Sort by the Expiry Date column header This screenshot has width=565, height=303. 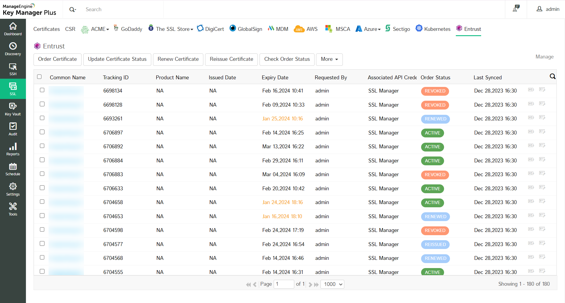275,78
